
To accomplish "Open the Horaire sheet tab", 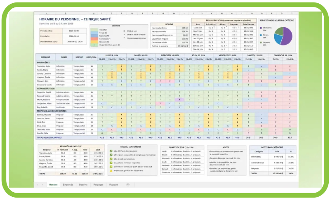I will click(53, 185).
